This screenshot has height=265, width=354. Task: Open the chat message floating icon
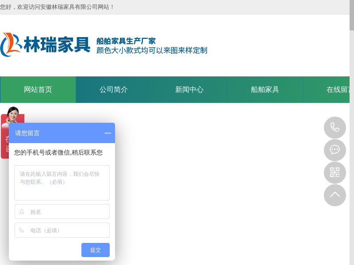(335, 150)
